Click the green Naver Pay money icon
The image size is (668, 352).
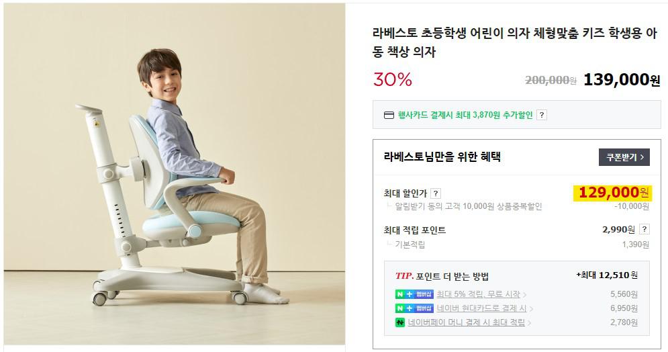click(399, 322)
